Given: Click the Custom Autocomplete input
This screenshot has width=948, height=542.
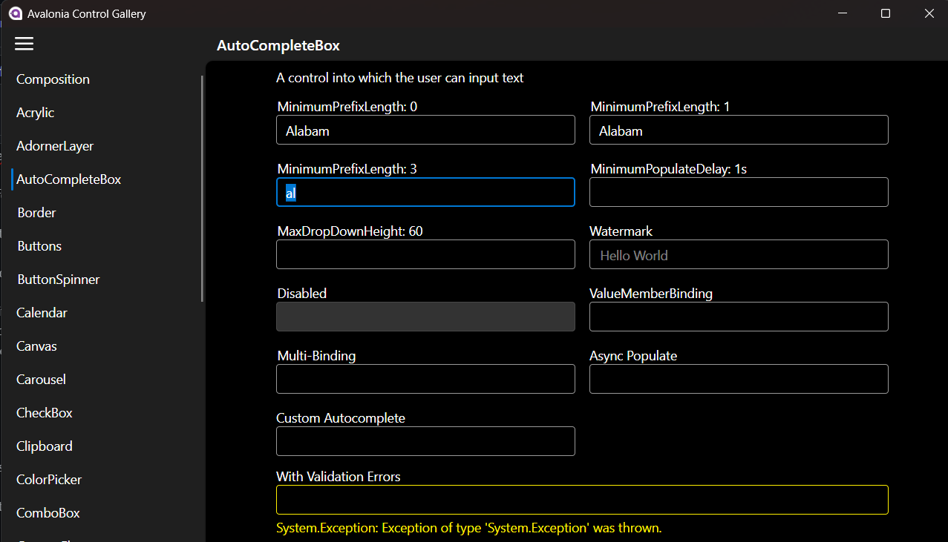Looking at the screenshot, I should (425, 441).
